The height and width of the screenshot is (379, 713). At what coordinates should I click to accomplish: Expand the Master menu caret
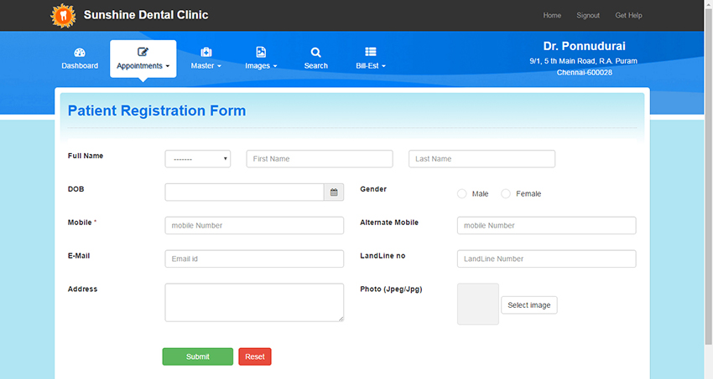219,66
